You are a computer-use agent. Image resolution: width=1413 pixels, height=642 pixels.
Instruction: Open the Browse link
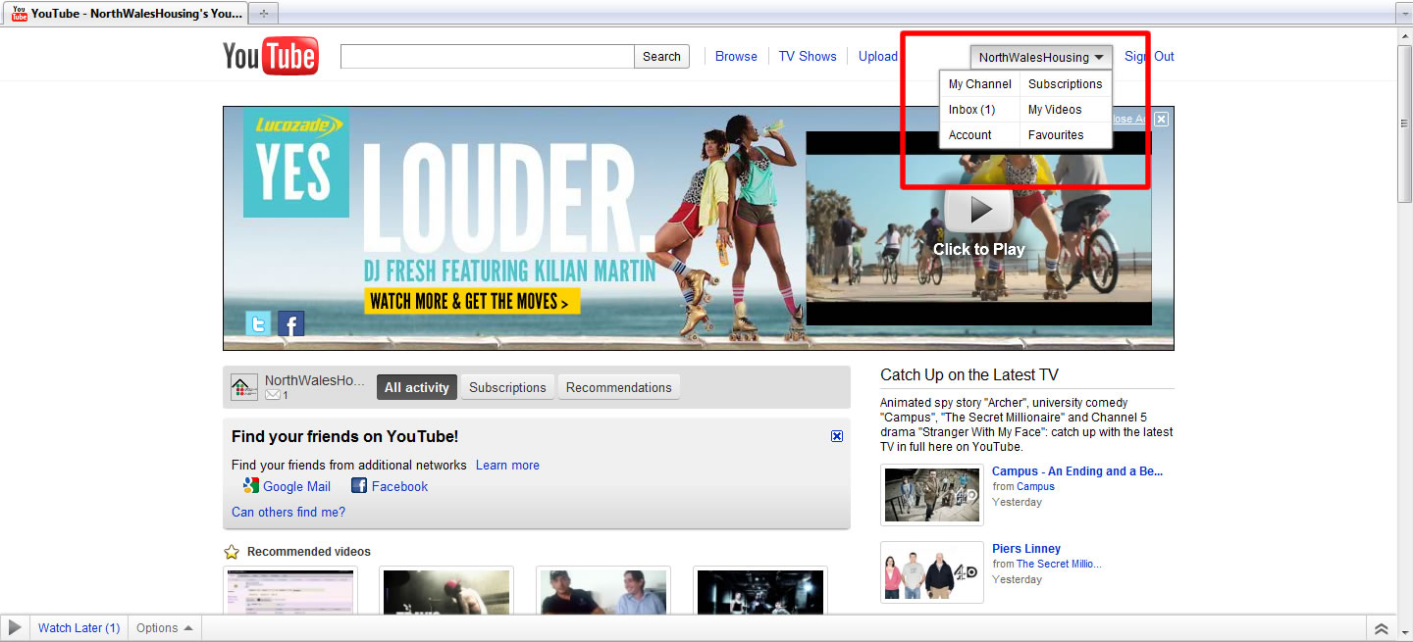pyautogui.click(x=736, y=57)
